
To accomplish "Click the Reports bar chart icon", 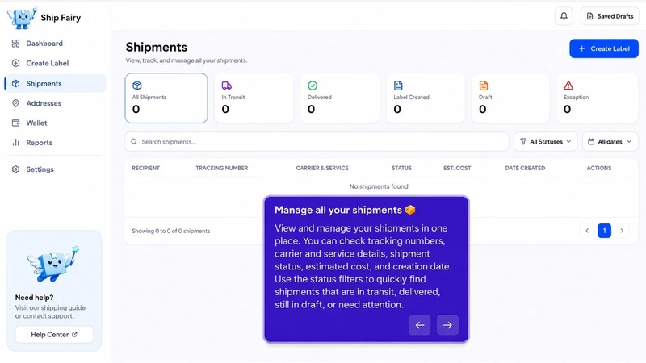I will coord(15,143).
